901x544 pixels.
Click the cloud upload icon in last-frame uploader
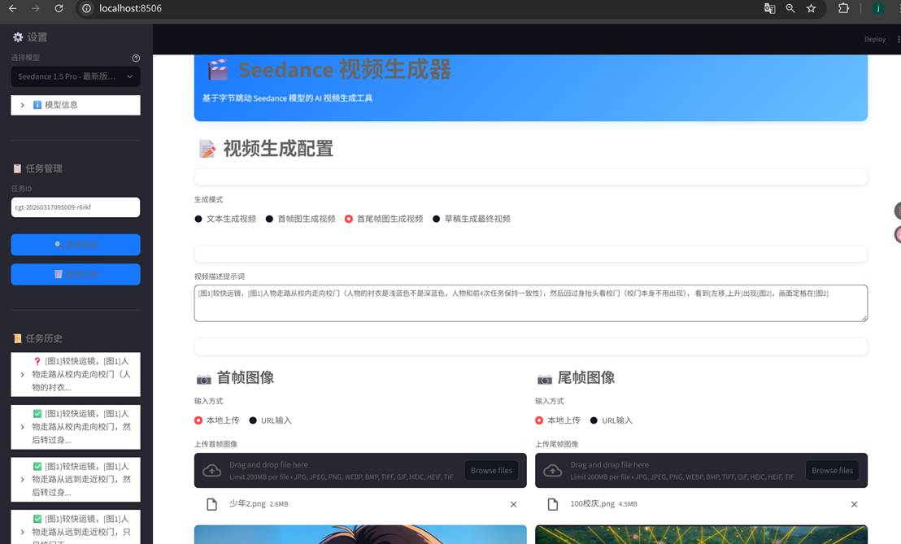tap(553, 471)
